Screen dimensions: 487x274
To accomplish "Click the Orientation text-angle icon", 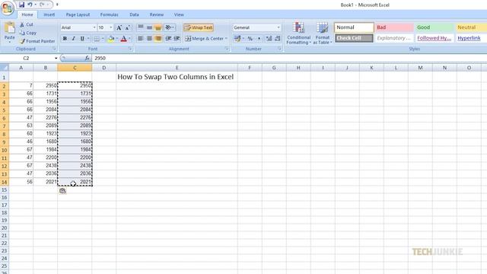I will click(169, 27).
